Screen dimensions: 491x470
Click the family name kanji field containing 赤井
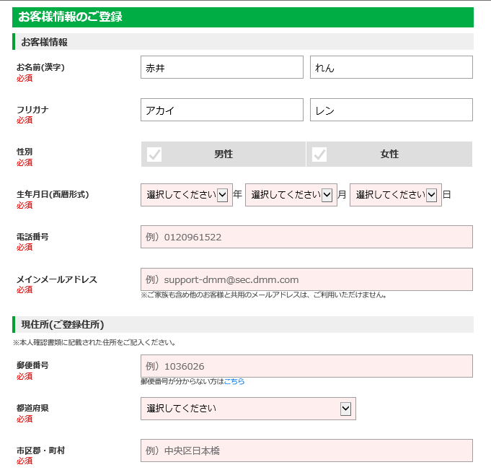tap(221, 67)
